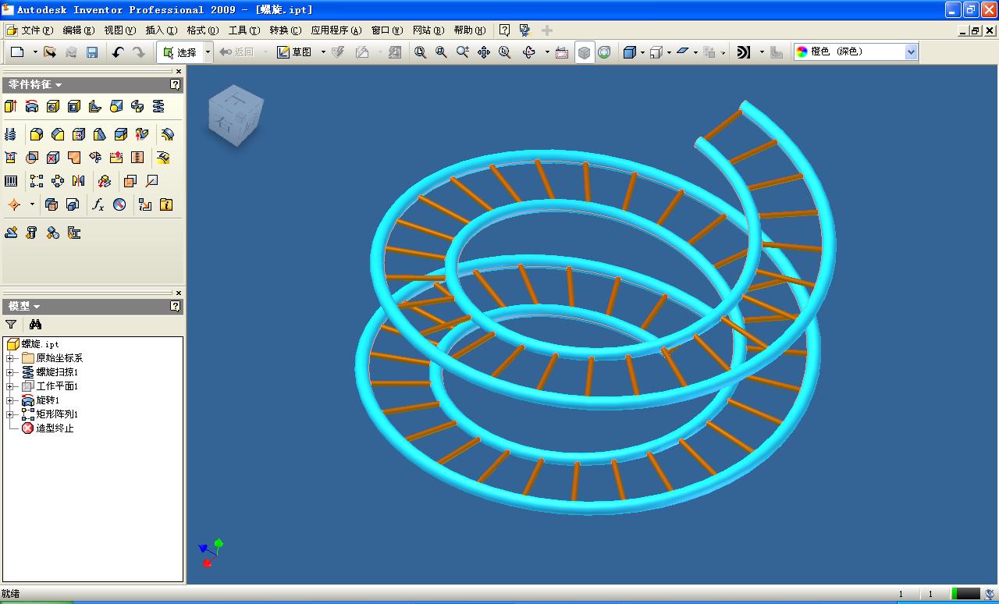
Task: Toggle the view cube display button
Action: tap(585, 52)
